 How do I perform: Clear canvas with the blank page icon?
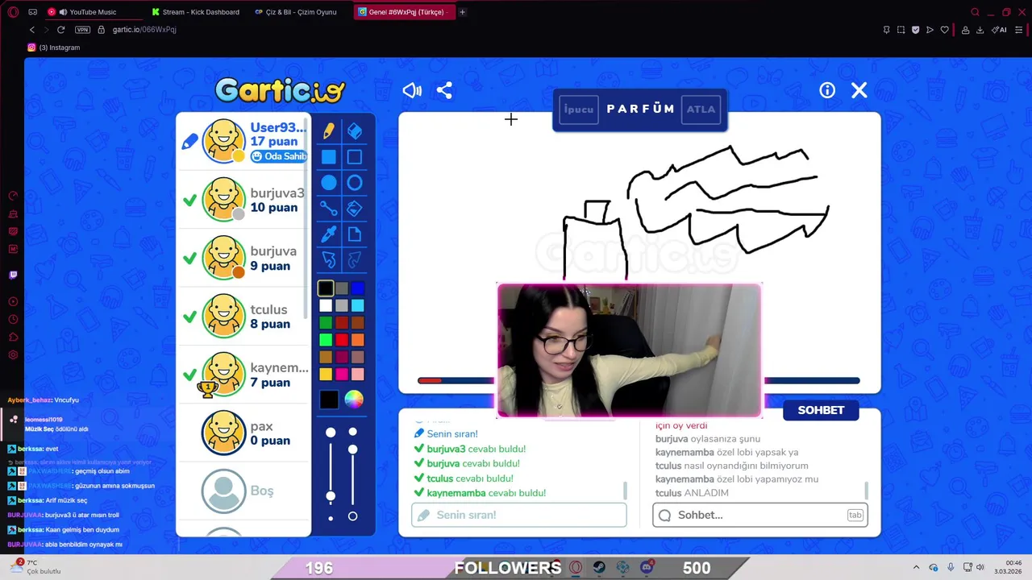[x=355, y=234]
